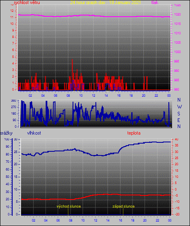Click the 1020 value on pressure axis

(177, 14)
